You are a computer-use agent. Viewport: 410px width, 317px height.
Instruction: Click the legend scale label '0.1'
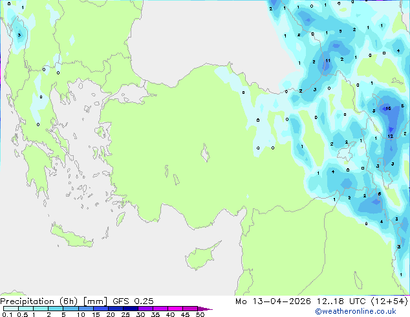pyautogui.click(x=7, y=314)
